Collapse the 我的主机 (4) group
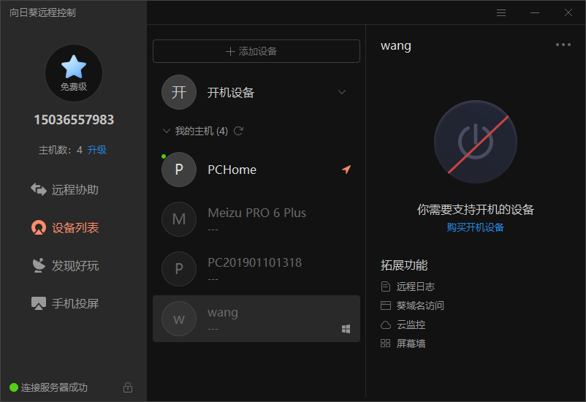Screen dimensions: 586x402 [167, 131]
